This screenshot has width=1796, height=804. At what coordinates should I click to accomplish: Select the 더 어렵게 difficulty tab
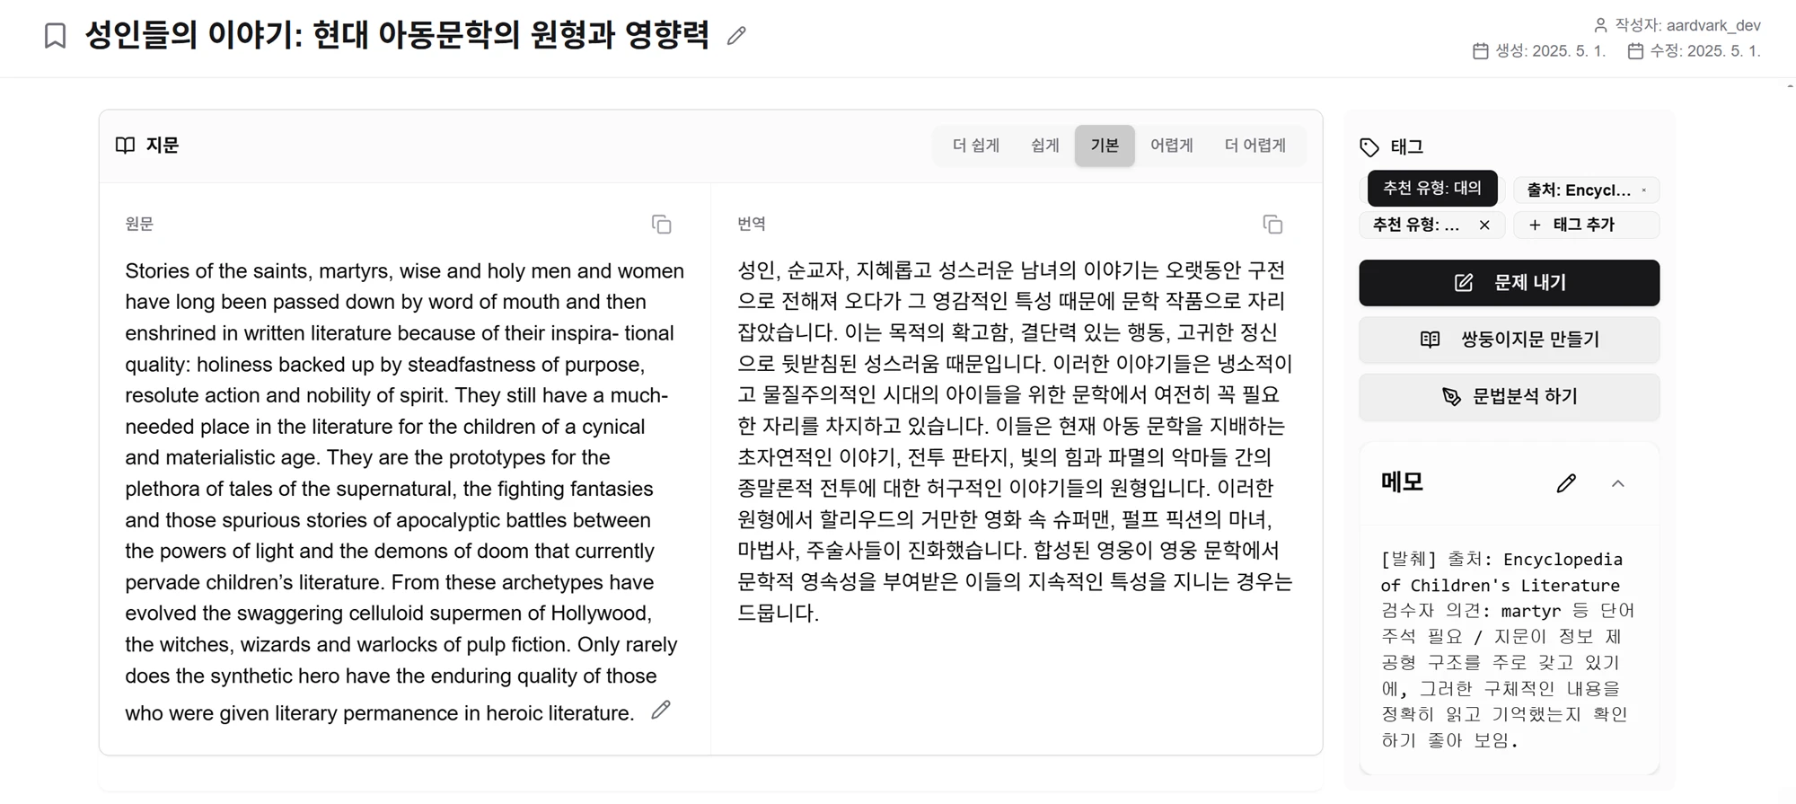pos(1255,146)
